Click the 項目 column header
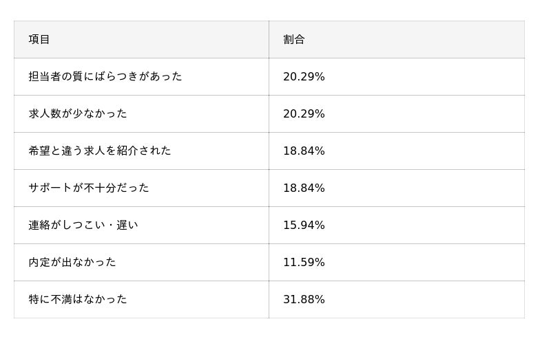551x339 pixels. 39,39
